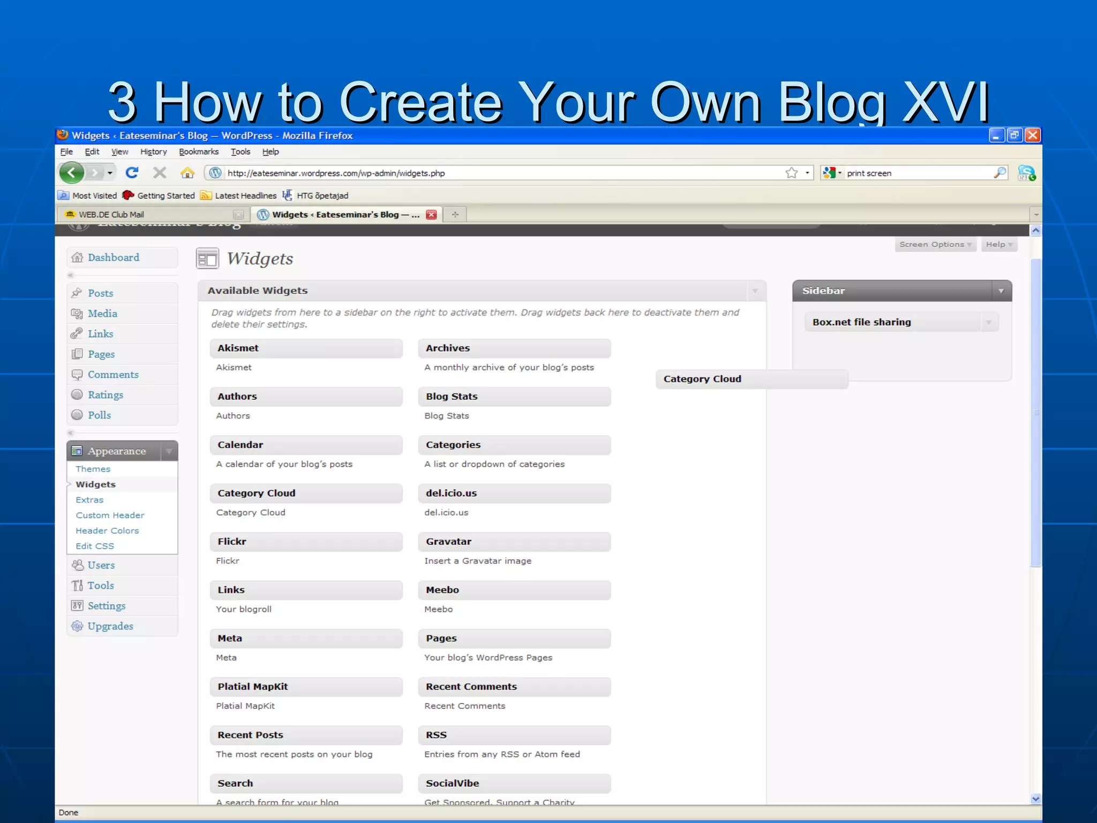This screenshot has height=823, width=1097.
Task: Expand Box.net file sharing widget options
Action: pyautogui.click(x=989, y=322)
